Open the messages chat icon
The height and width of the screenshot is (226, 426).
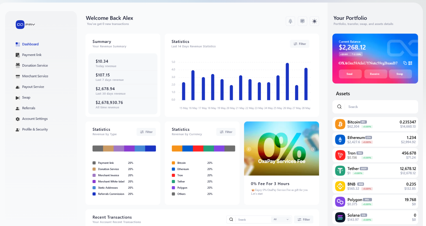pyautogui.click(x=302, y=21)
